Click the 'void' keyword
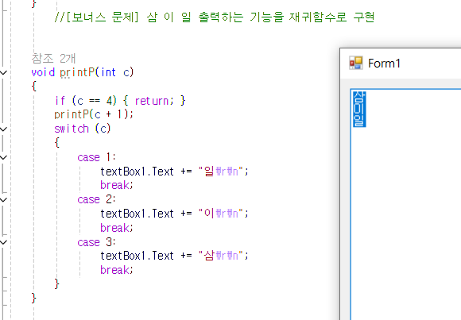Image resolution: width=461 pixels, height=320 pixels. 43,72
